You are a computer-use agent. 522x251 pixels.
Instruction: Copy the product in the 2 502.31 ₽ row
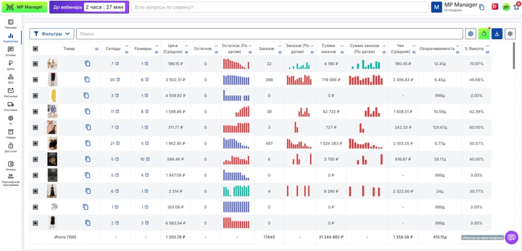(87, 80)
